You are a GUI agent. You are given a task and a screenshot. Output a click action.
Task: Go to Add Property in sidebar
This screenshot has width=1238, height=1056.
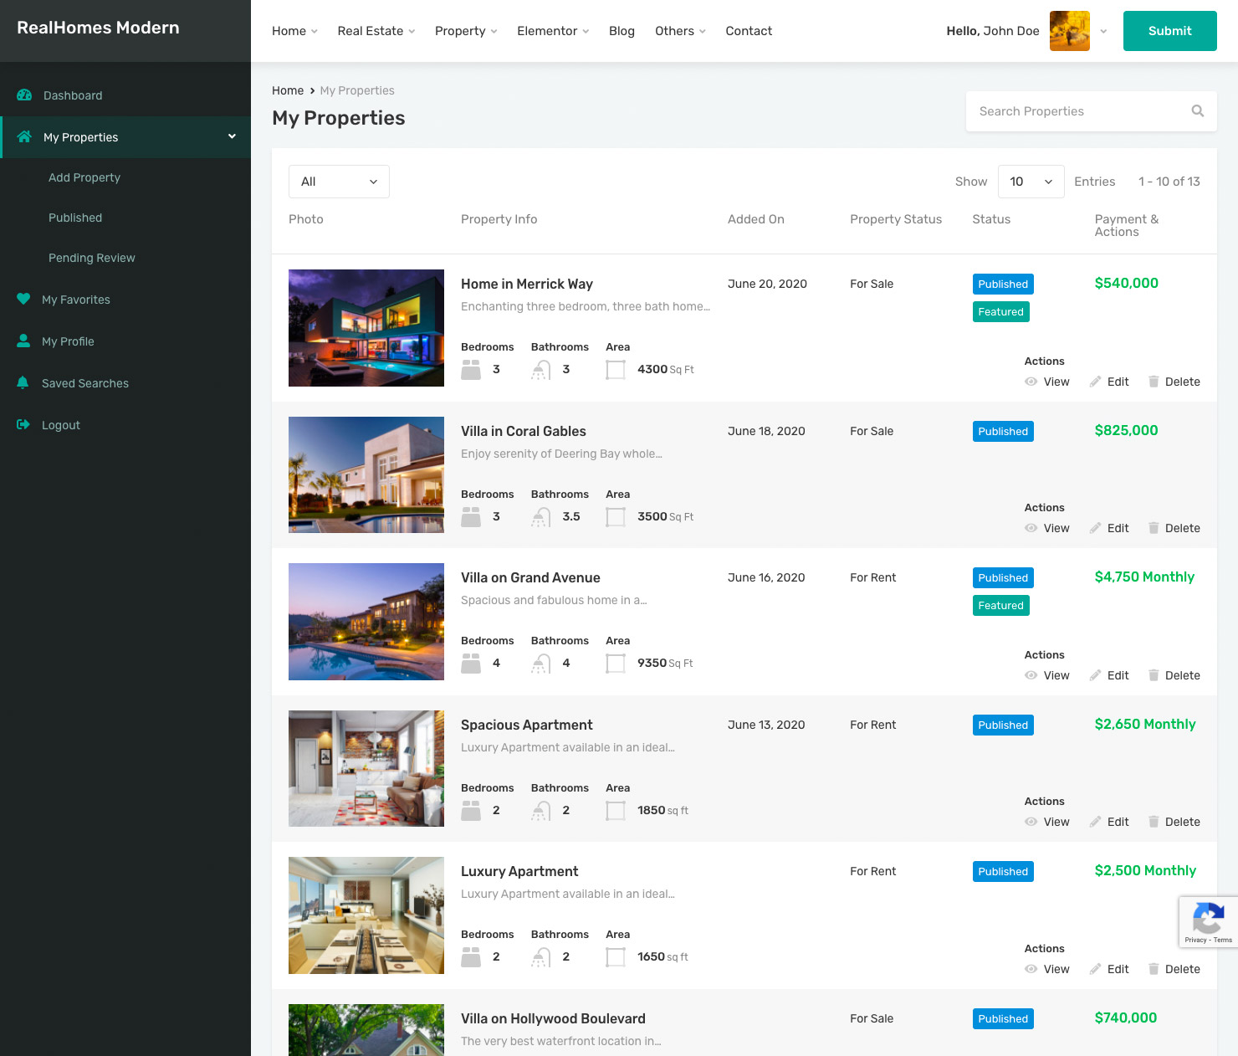click(x=84, y=177)
